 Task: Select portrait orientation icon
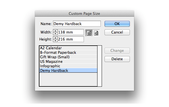click(89, 33)
